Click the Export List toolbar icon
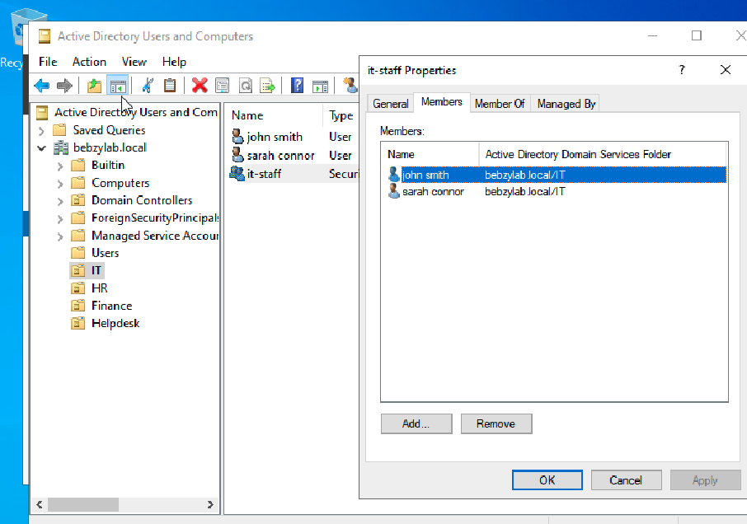The image size is (747, 524). (268, 86)
